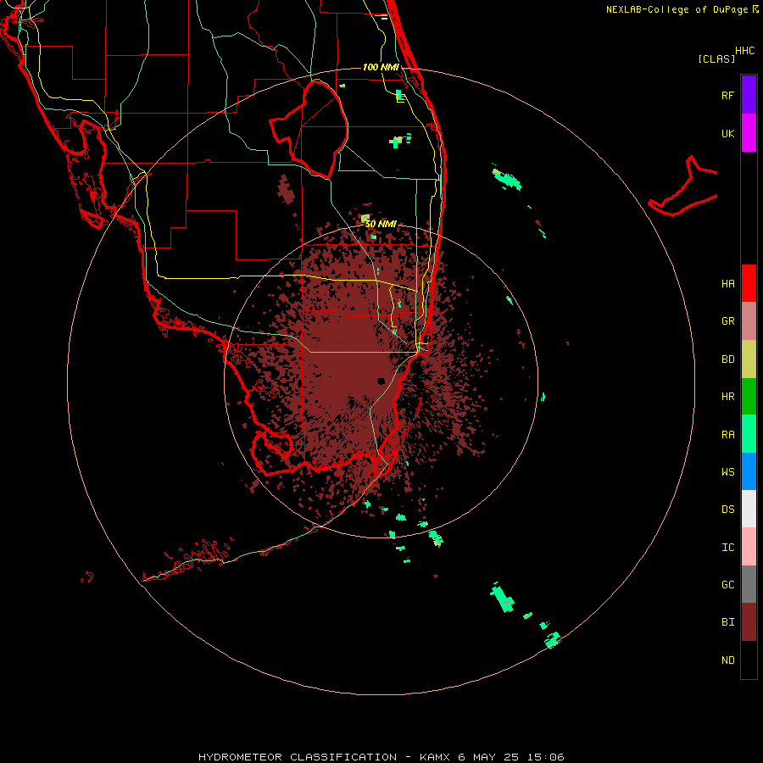Click the radar site black dot center
Image resolution: width=763 pixels, height=763 pixels.
(x=381, y=381)
